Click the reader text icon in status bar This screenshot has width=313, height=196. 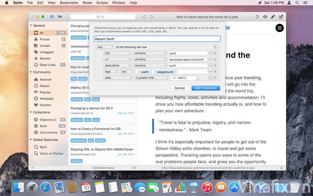(x=282, y=168)
